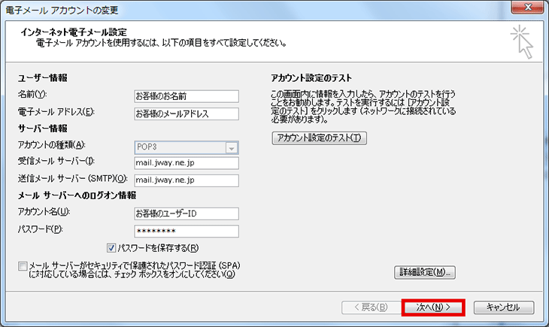Click the 名前 name input field
Viewport: 549px width, 327px height.
(187, 96)
